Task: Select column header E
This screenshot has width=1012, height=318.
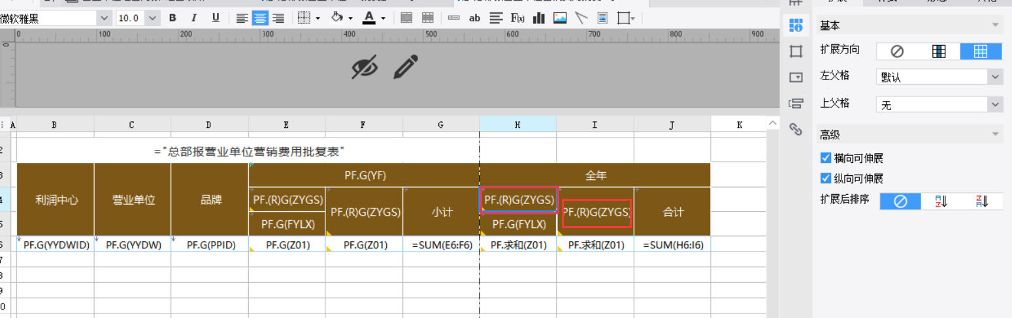Action: point(287,124)
